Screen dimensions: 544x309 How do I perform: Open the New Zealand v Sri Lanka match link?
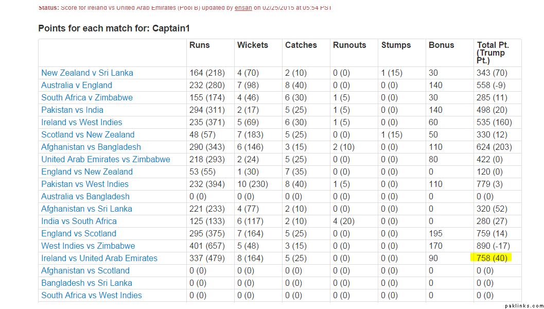tap(87, 73)
